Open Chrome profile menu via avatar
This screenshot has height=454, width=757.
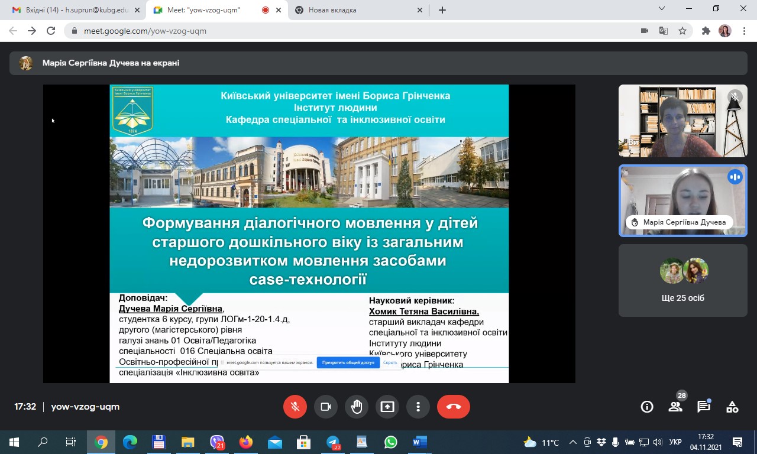click(x=724, y=30)
